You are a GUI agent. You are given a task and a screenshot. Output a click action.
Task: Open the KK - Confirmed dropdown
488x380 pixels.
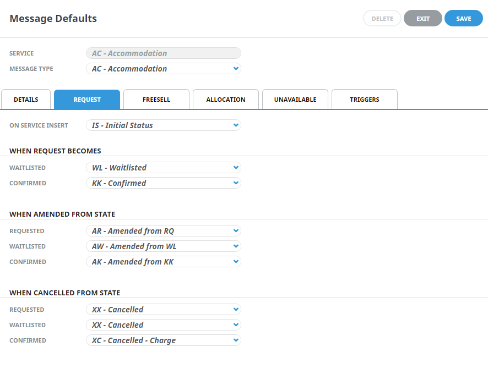(x=164, y=183)
